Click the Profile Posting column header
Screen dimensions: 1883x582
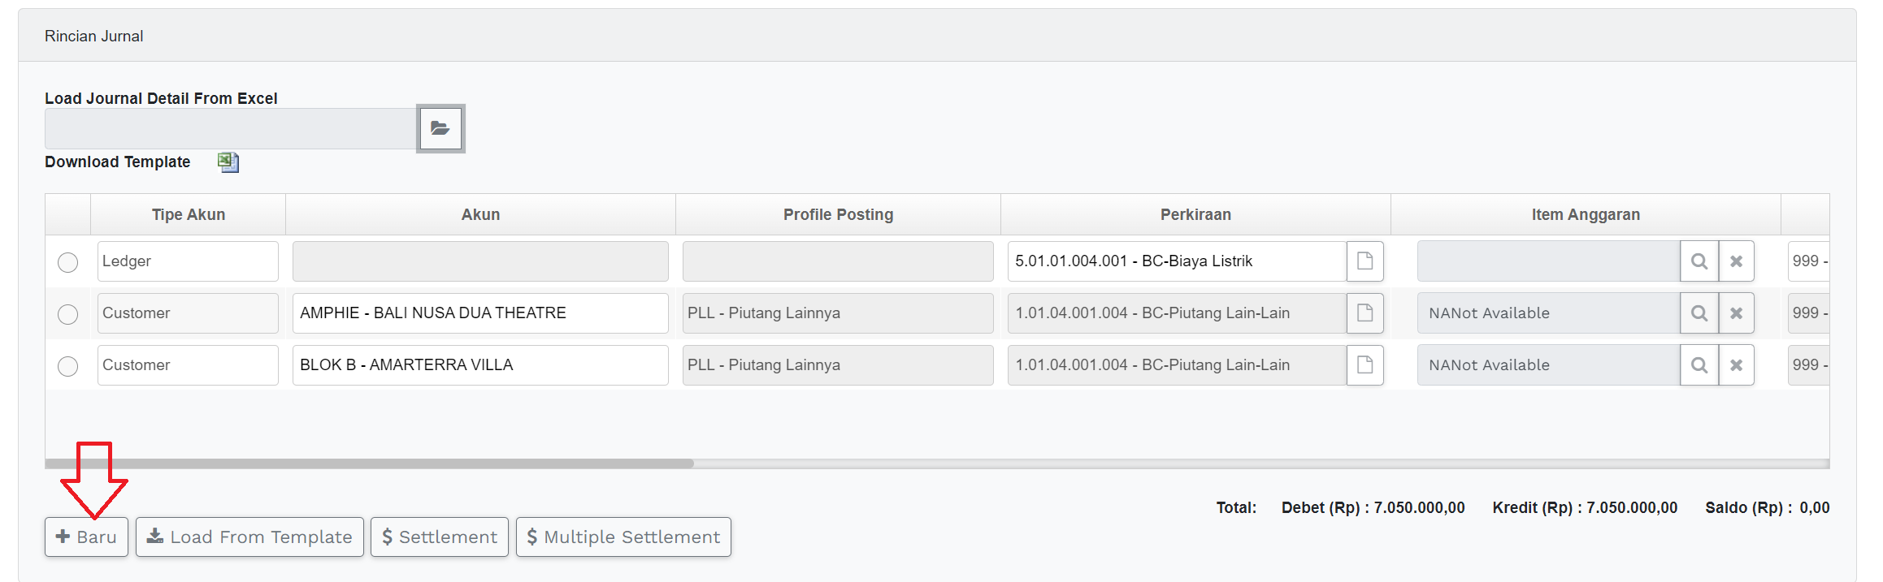(838, 214)
